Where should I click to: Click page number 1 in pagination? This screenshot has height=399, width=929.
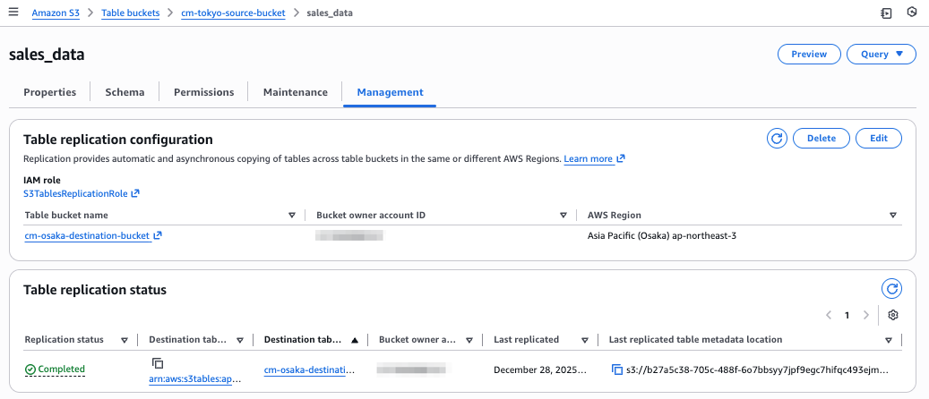pos(847,315)
